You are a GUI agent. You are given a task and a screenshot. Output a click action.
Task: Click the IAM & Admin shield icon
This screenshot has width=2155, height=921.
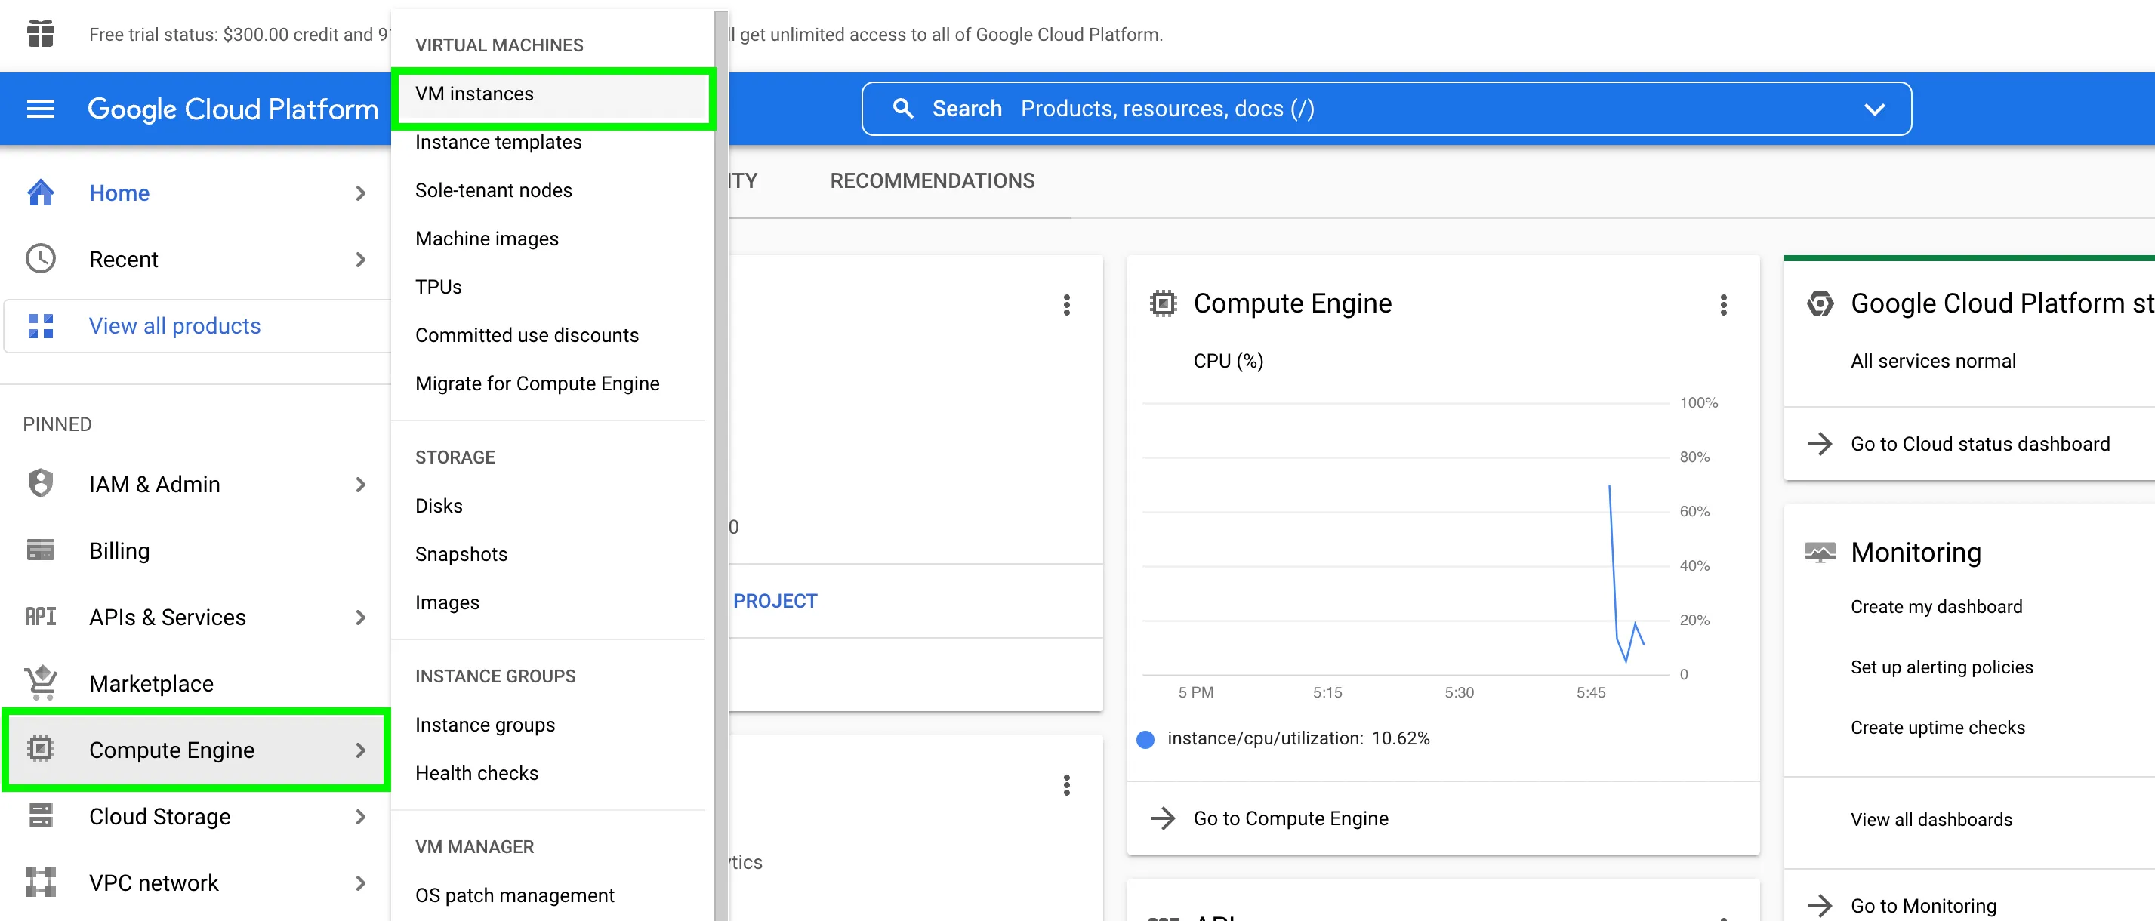click(39, 483)
